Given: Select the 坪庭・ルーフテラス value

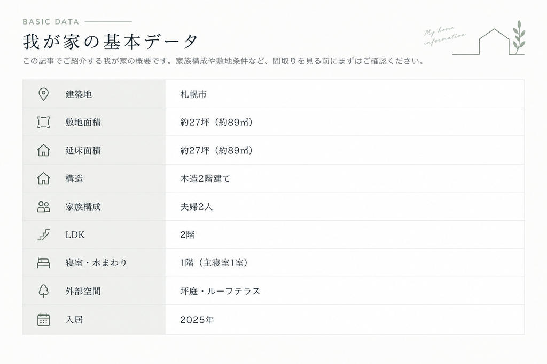Looking at the screenshot, I should point(220,292).
